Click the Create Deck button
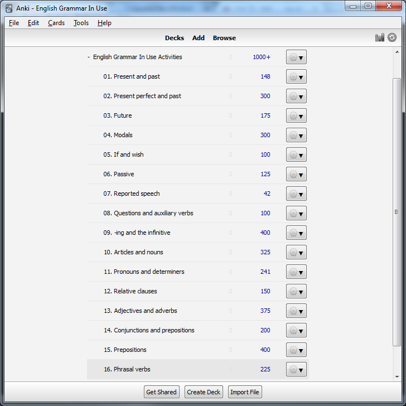 coord(204,392)
